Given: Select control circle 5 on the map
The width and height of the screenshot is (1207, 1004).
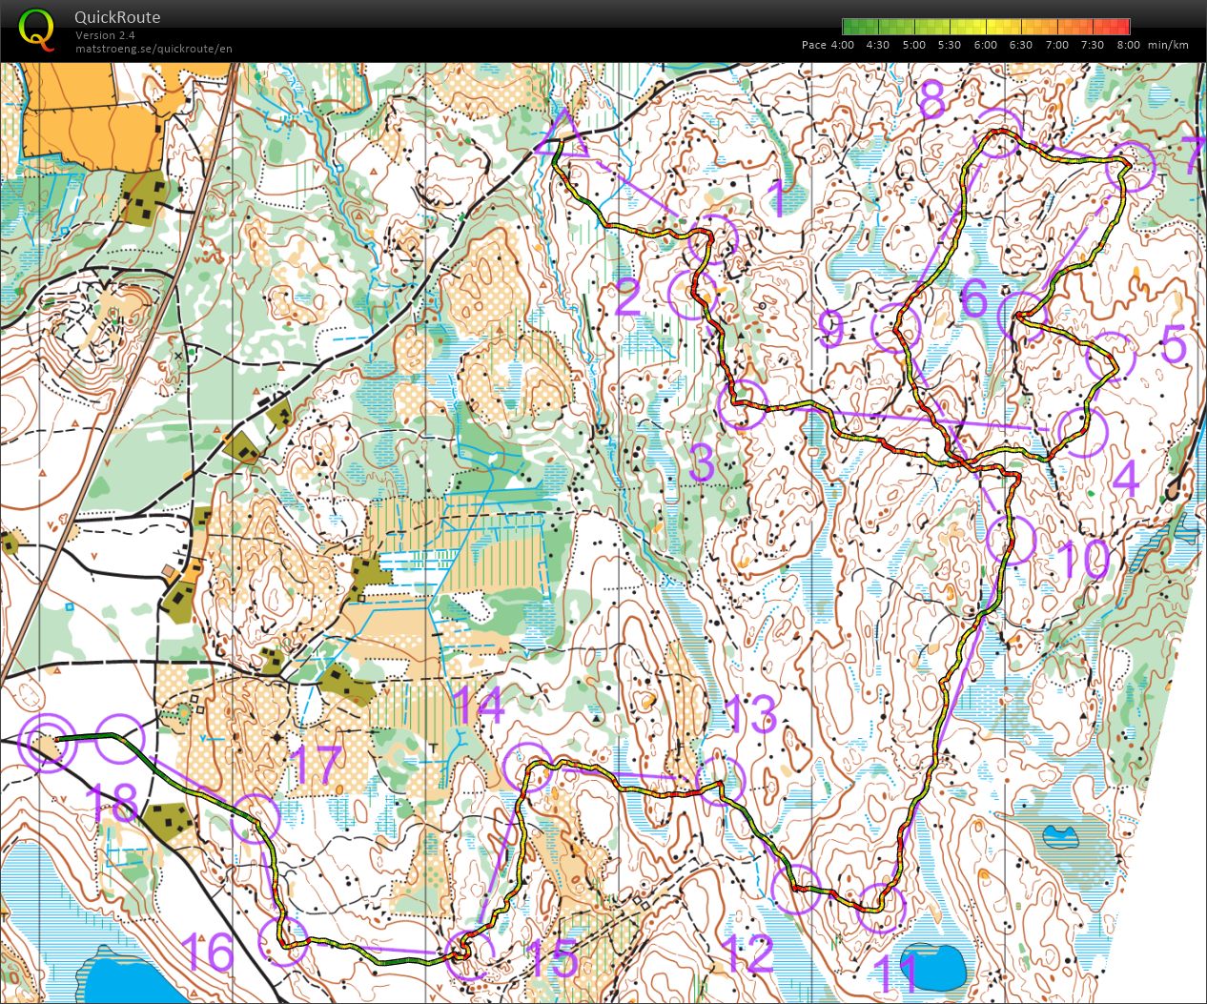Looking at the screenshot, I should [1112, 358].
